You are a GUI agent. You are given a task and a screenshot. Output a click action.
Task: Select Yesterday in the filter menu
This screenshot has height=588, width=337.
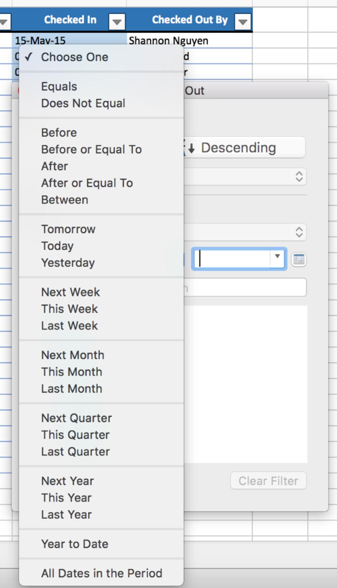click(x=68, y=263)
